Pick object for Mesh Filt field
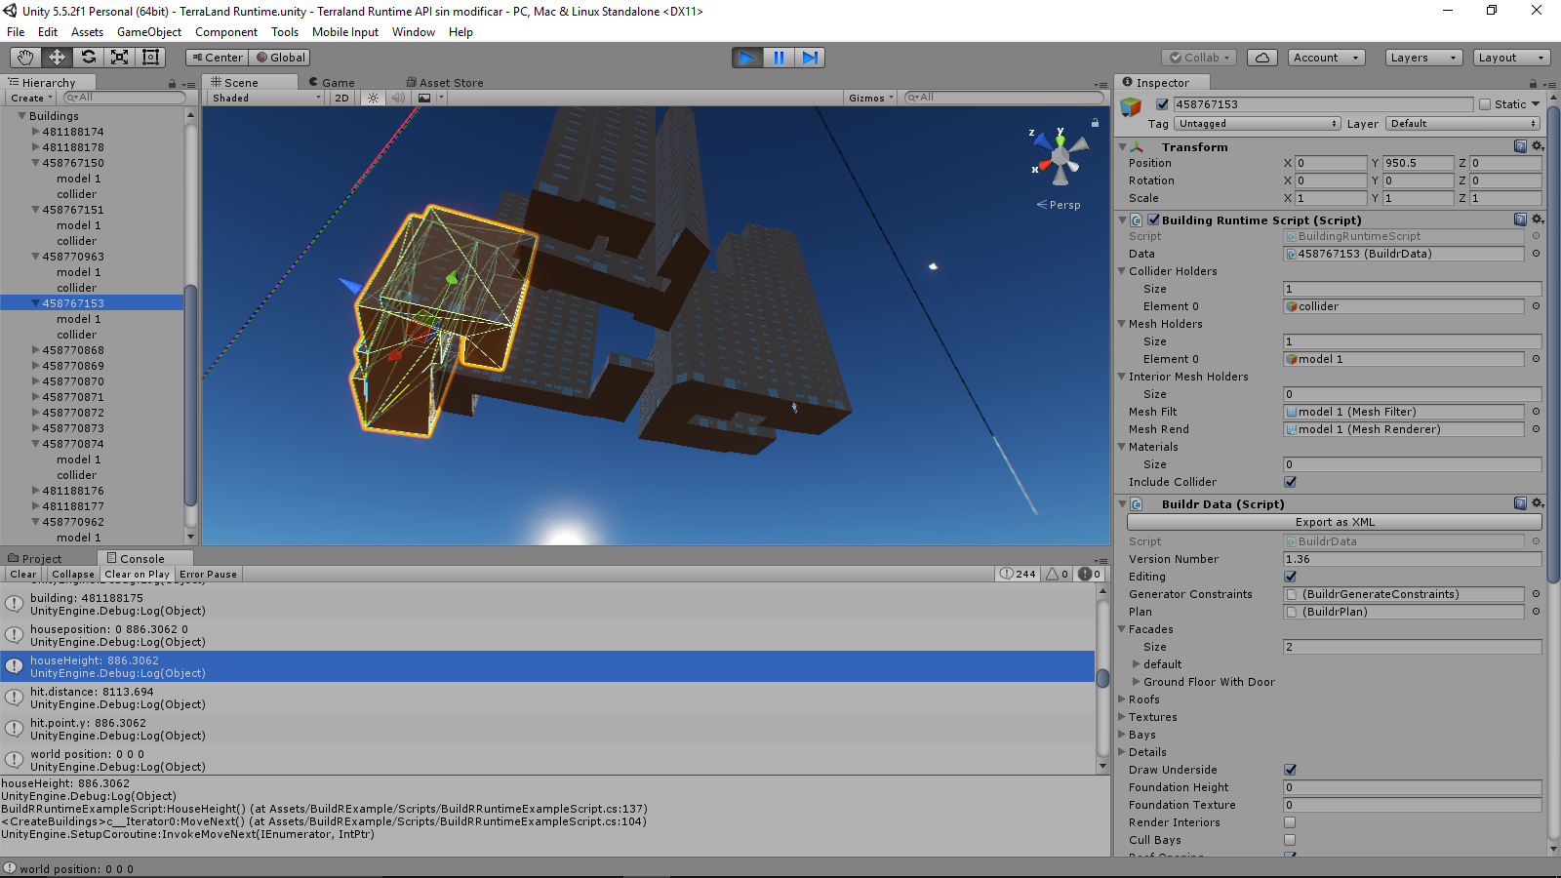1561x878 pixels. [1536, 412]
